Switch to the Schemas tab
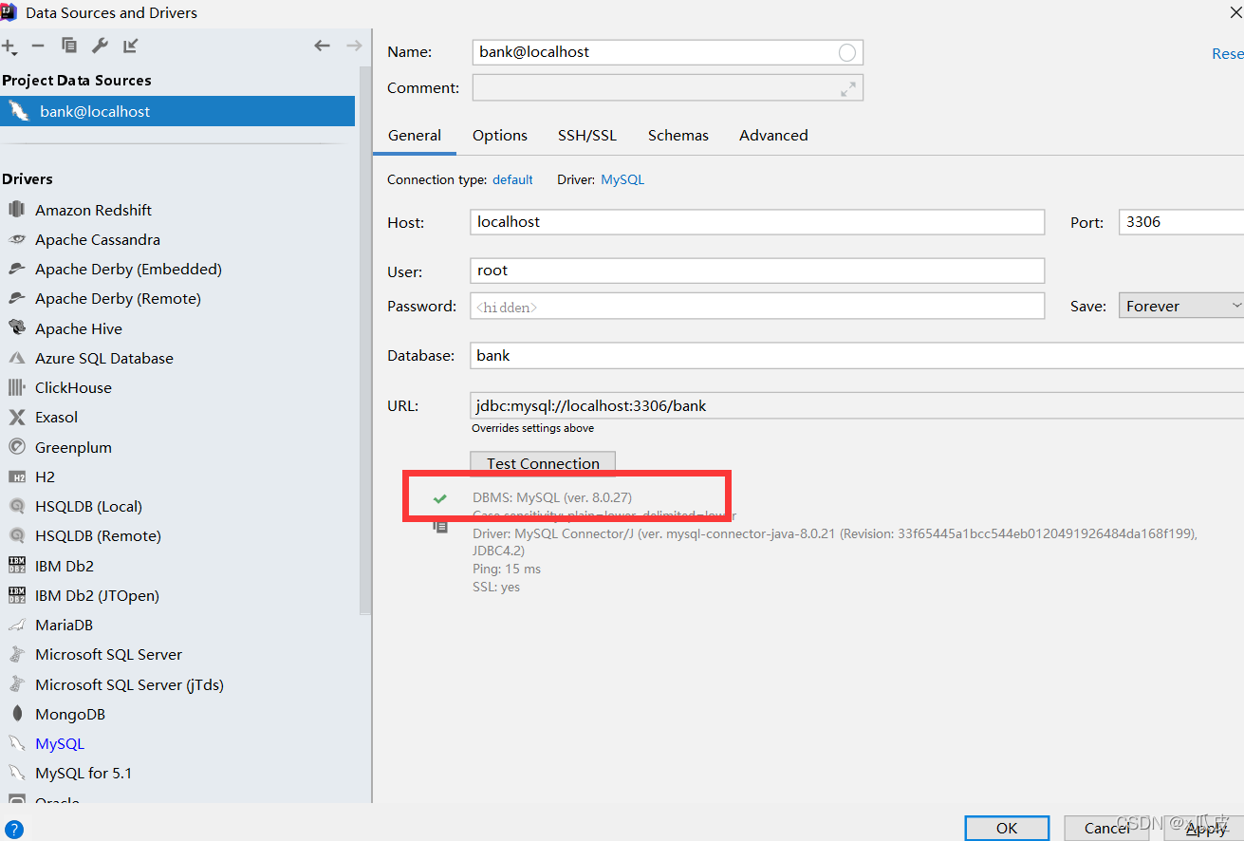Image resolution: width=1244 pixels, height=841 pixels. [678, 135]
